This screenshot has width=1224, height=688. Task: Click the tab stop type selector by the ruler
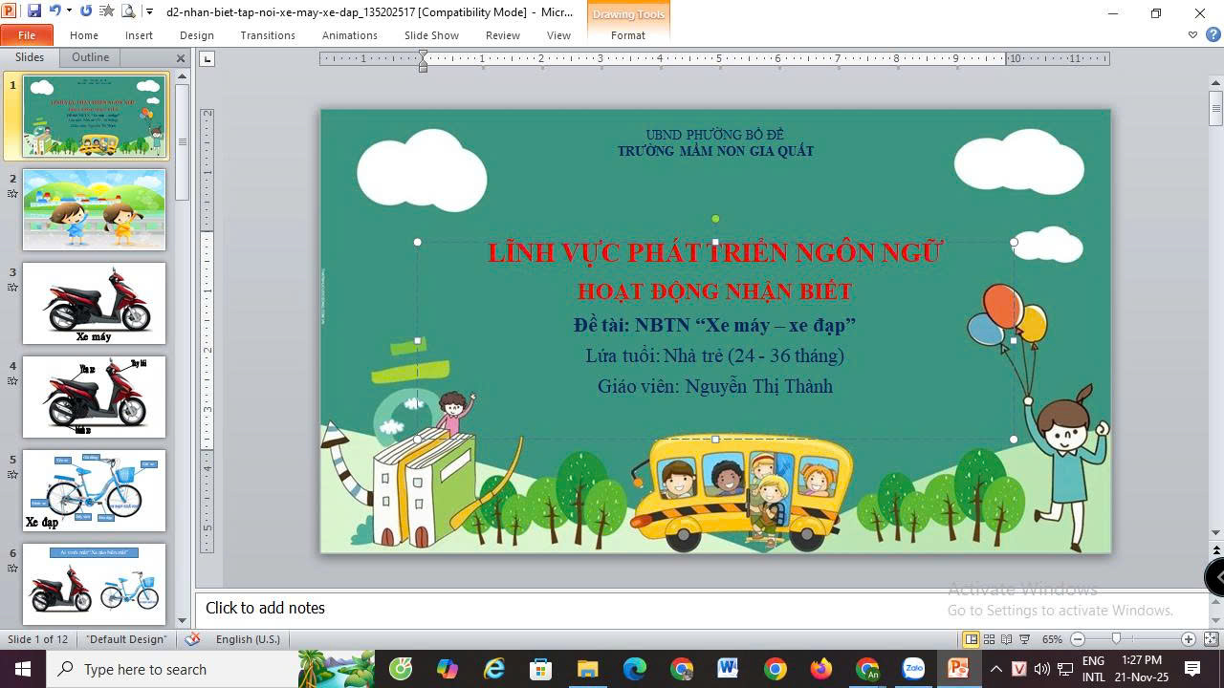click(208, 59)
